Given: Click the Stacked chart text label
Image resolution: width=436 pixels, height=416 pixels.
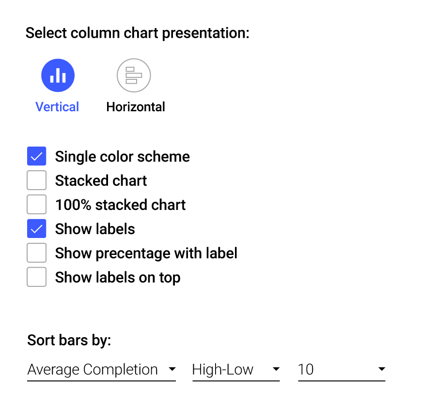Looking at the screenshot, I should click(x=101, y=180).
